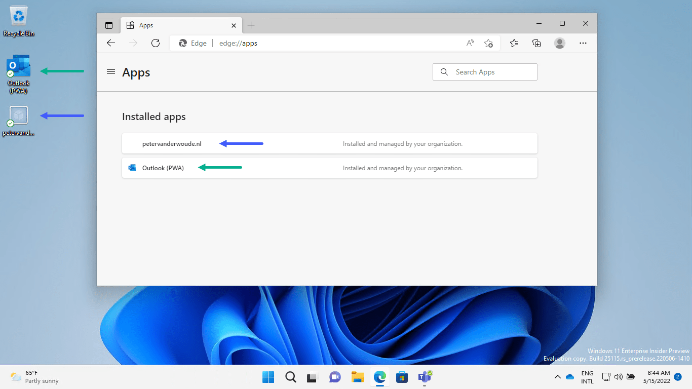Refresh the Apps page
The height and width of the screenshot is (389, 692).
point(156,43)
